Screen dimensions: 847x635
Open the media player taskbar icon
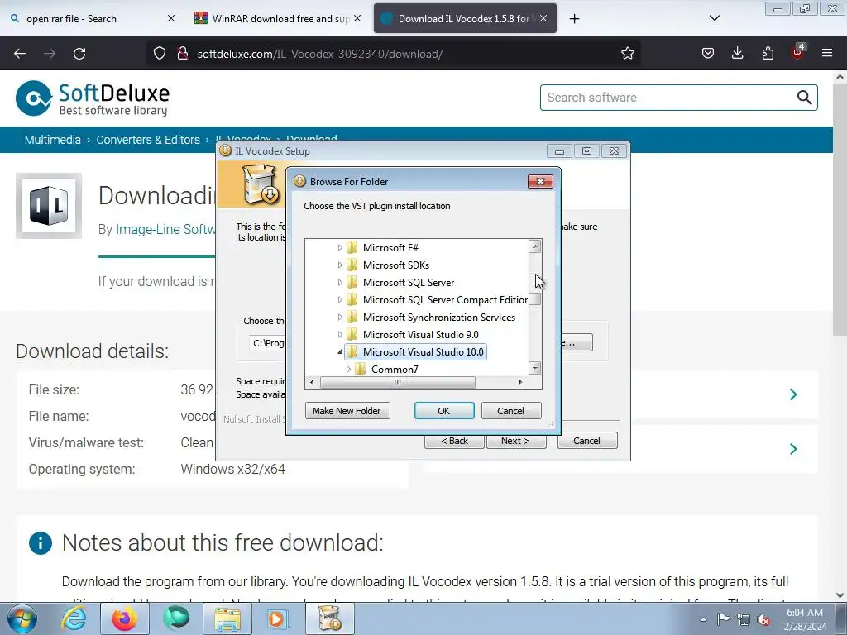point(278,618)
